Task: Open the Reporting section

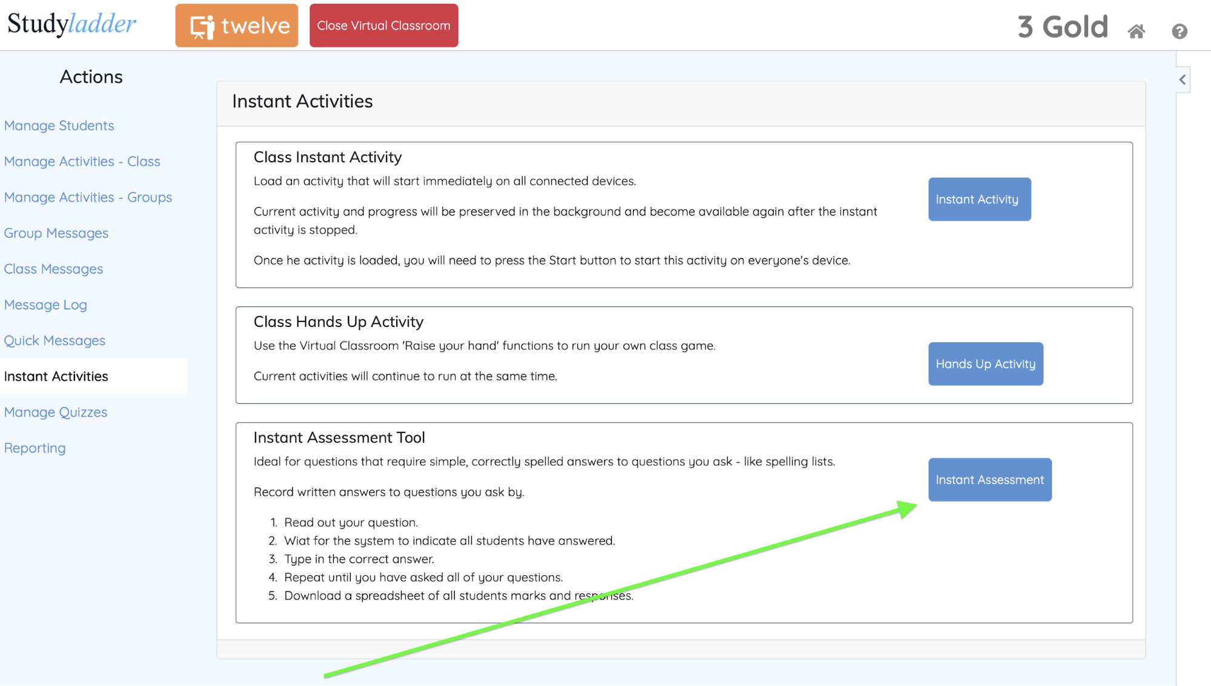Action: (x=35, y=447)
